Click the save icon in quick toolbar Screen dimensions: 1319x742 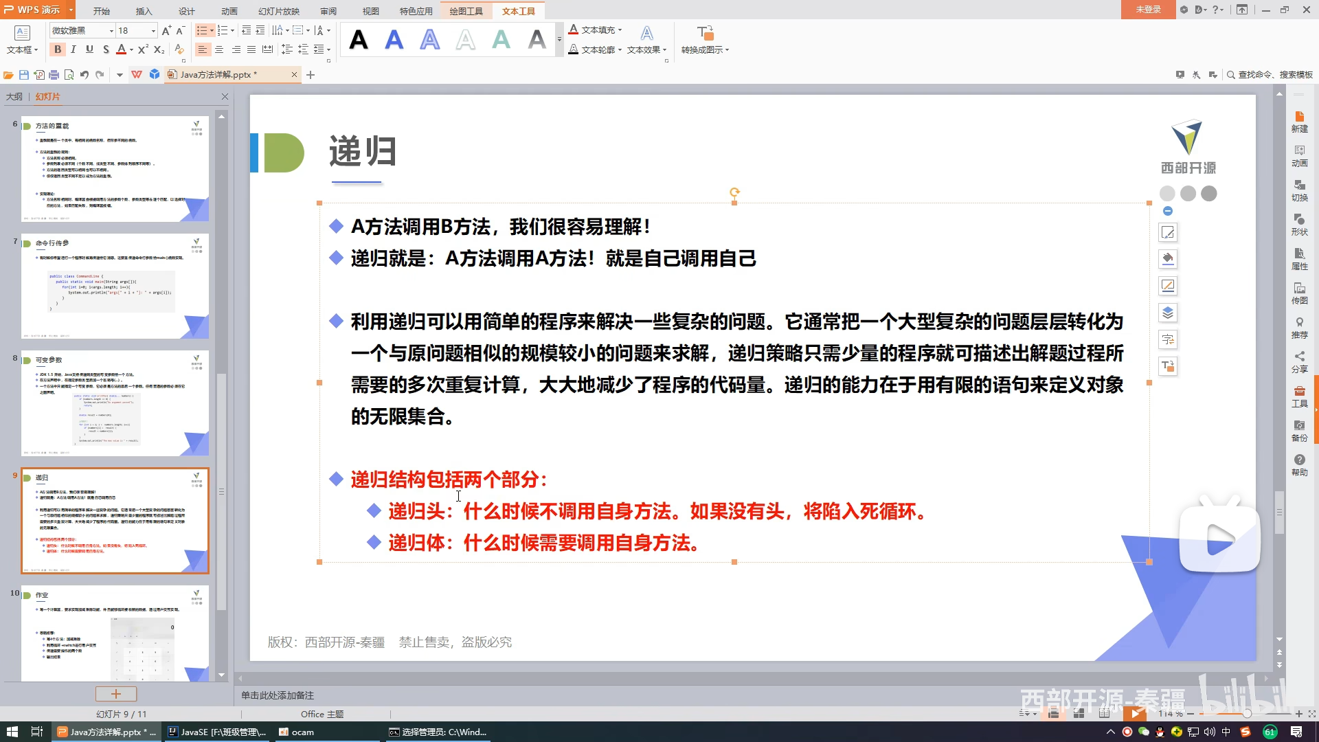(x=24, y=75)
